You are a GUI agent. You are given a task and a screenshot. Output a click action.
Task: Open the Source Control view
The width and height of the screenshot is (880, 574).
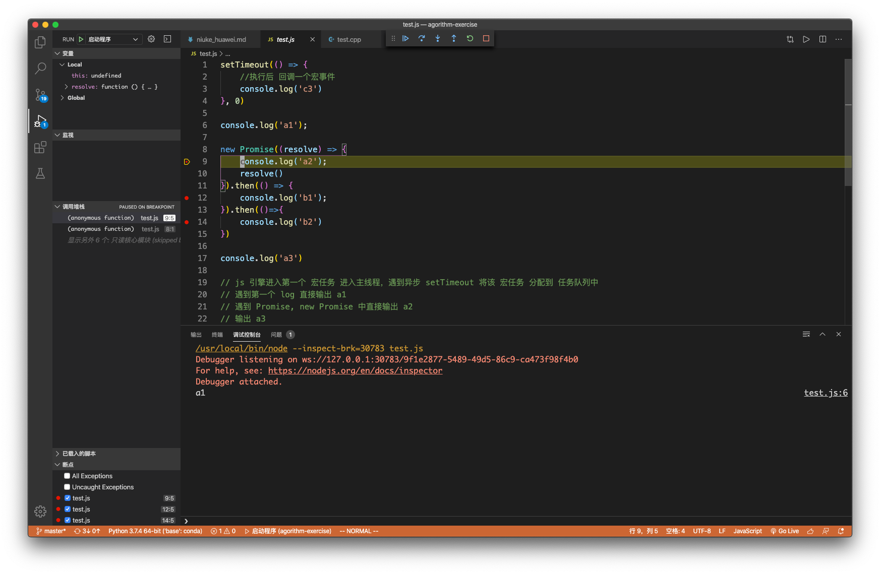click(x=40, y=95)
